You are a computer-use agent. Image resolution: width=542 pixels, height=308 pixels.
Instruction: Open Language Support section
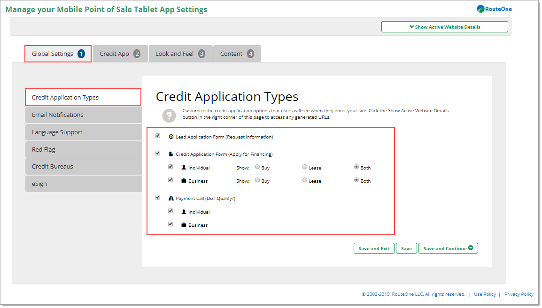(84, 132)
